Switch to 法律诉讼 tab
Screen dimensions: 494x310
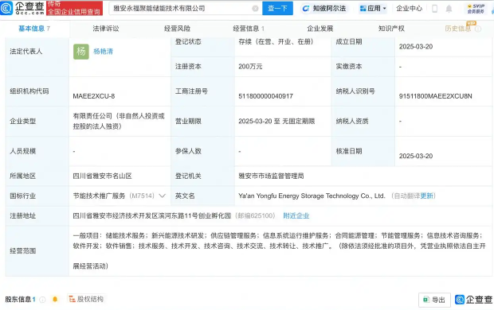106,29
